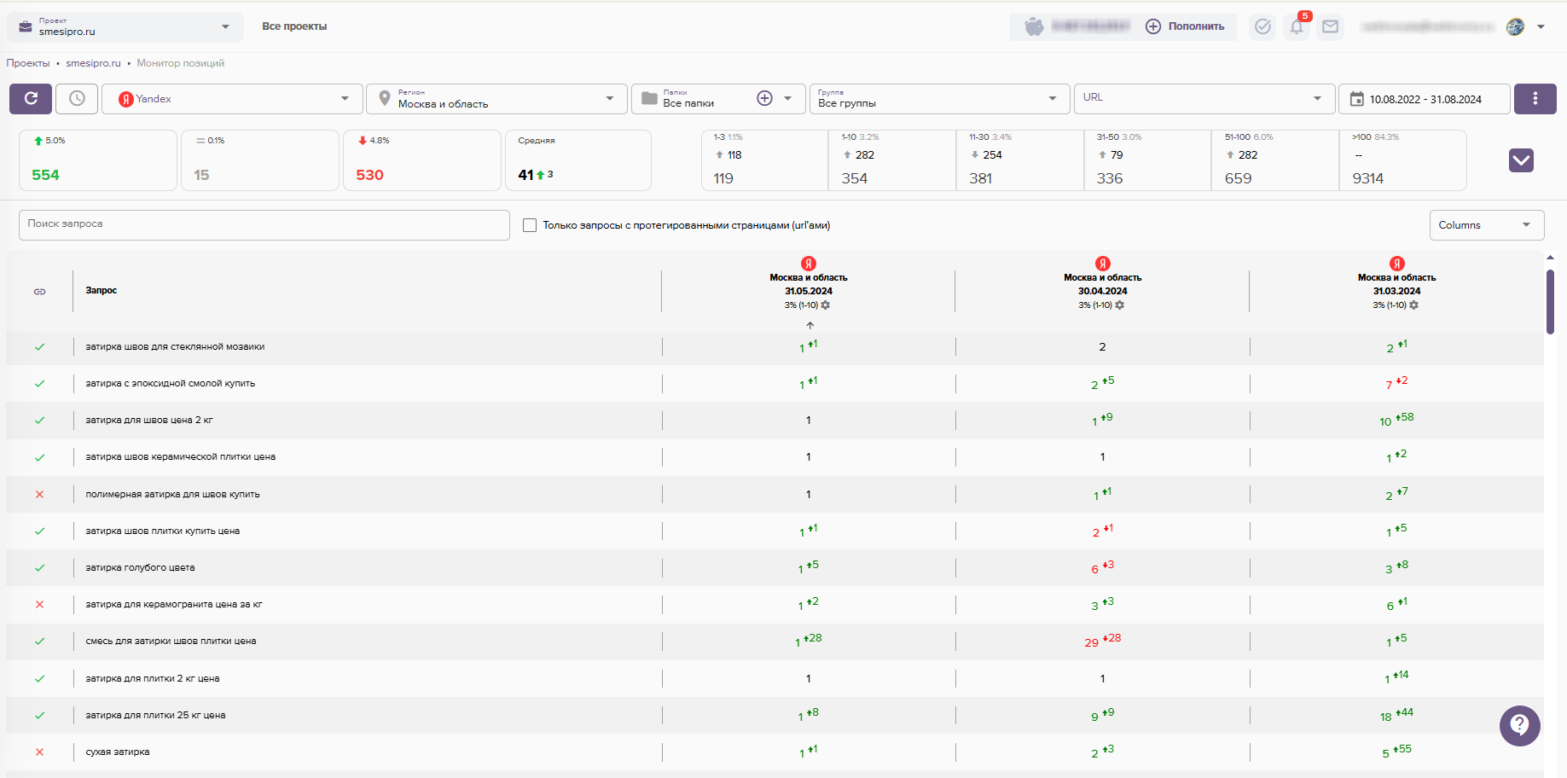Open the Yandex search engine dropdown
The width and height of the screenshot is (1567, 778).
click(x=232, y=99)
